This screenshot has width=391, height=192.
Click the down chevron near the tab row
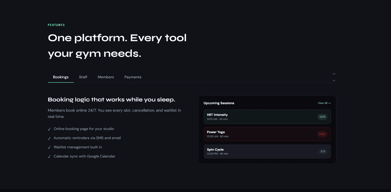coord(334,80)
